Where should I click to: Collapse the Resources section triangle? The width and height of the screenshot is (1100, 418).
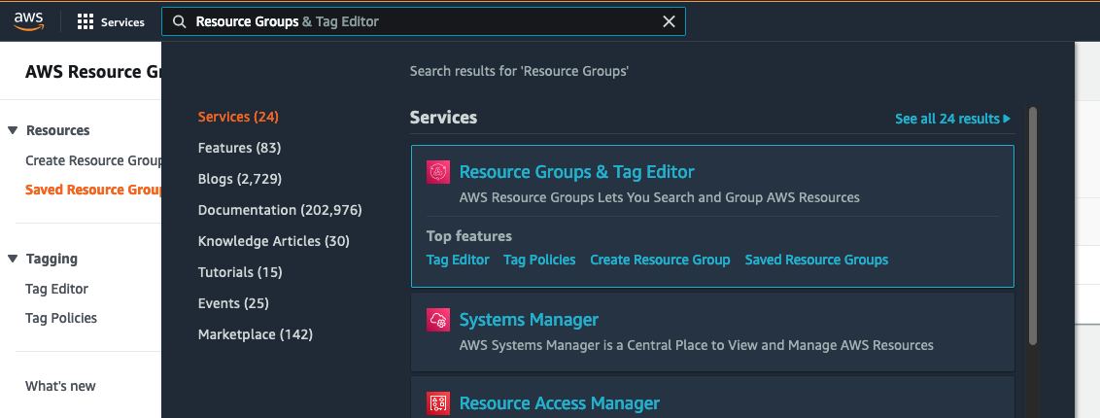tap(13, 130)
